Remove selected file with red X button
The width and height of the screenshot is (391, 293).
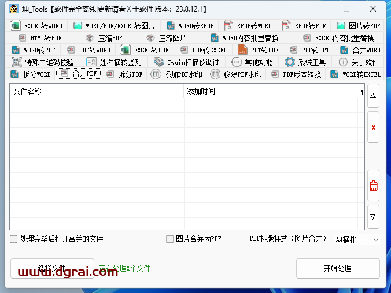click(x=373, y=127)
